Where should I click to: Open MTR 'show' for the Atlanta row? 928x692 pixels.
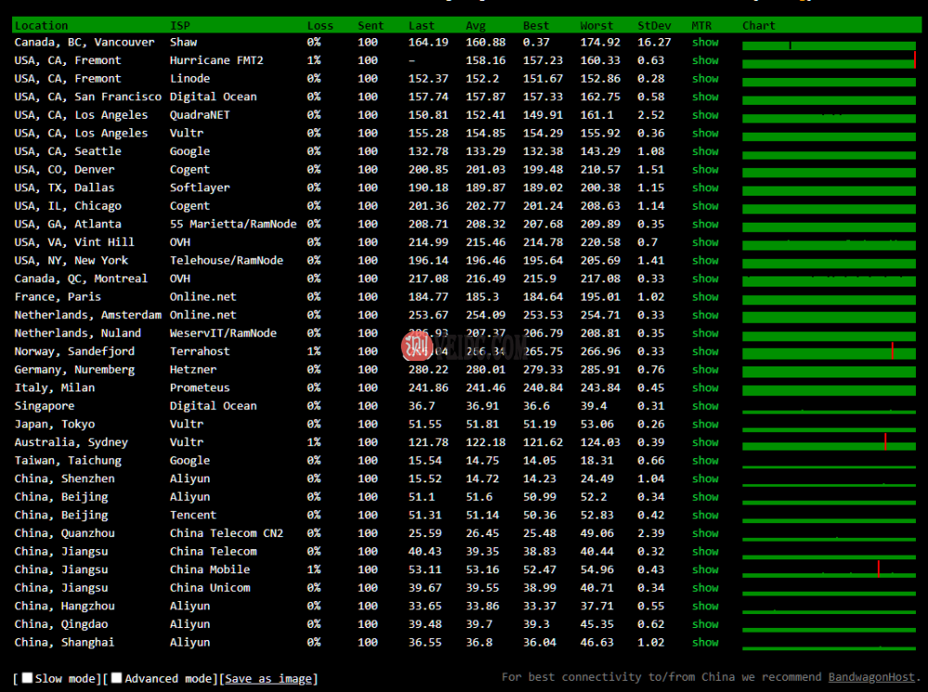coord(705,224)
